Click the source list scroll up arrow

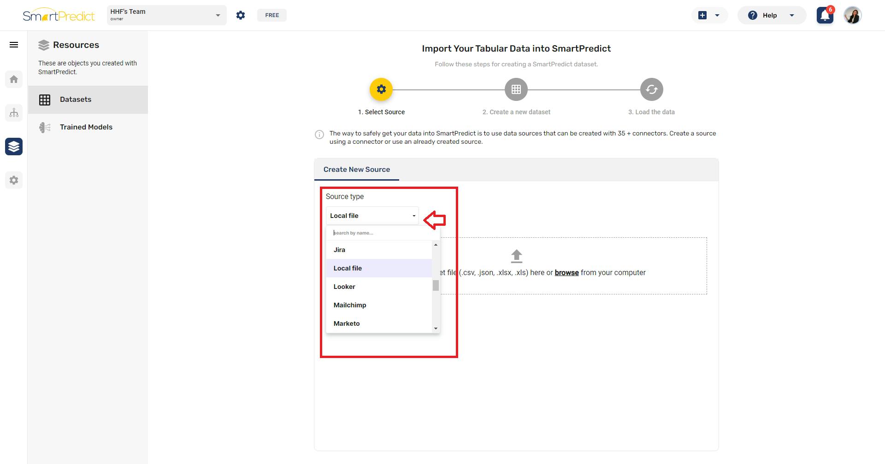point(436,245)
